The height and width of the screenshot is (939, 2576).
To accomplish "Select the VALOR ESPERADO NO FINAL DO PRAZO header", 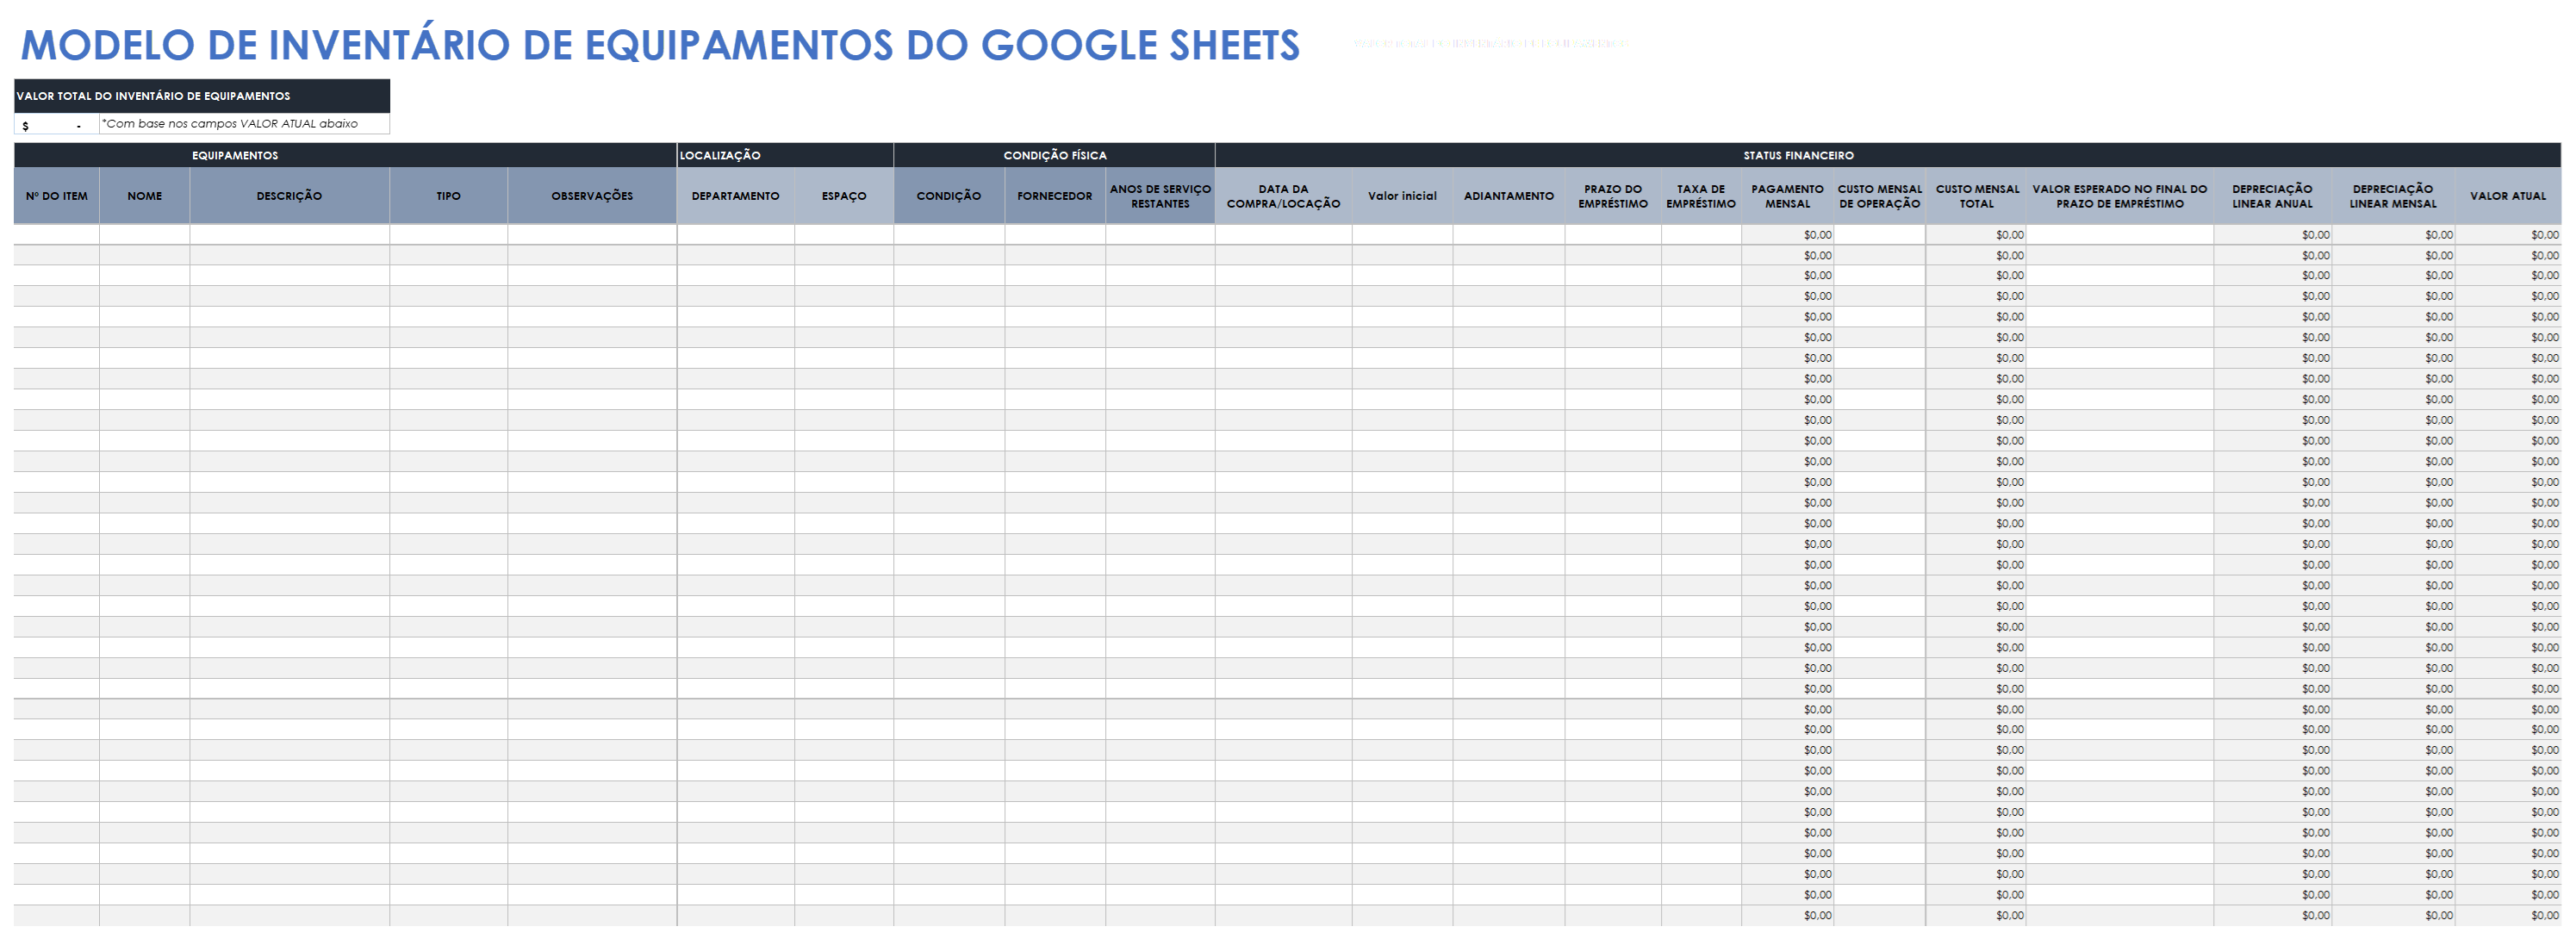I will 2120,196.
